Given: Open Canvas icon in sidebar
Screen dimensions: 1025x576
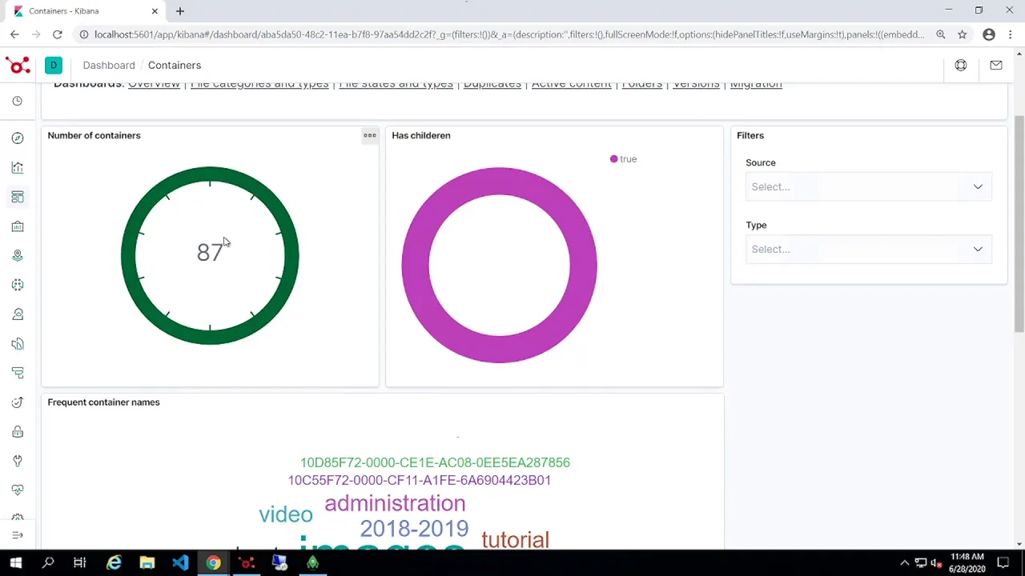Looking at the screenshot, I should (x=18, y=226).
